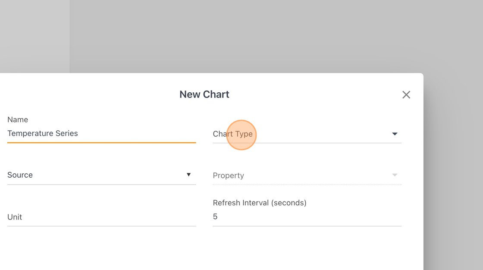
Task: Click the Refresh Interval (seconds) label
Action: (x=259, y=203)
